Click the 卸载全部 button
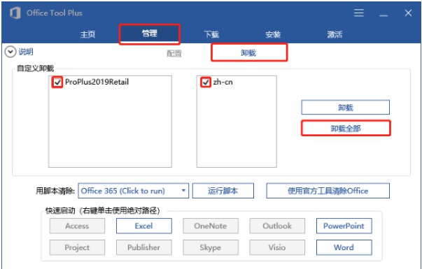This screenshot has height=269, width=422. click(x=346, y=128)
